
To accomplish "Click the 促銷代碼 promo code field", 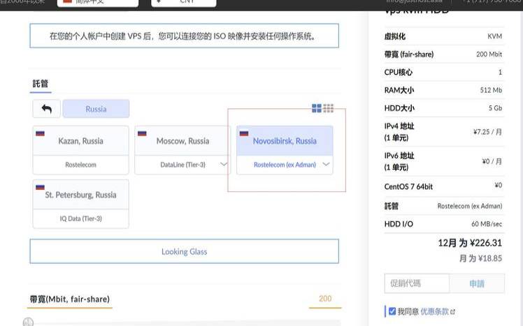I will tap(417, 283).
